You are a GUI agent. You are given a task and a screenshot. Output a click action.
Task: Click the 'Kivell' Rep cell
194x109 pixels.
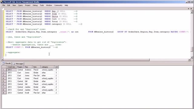coord(28,93)
